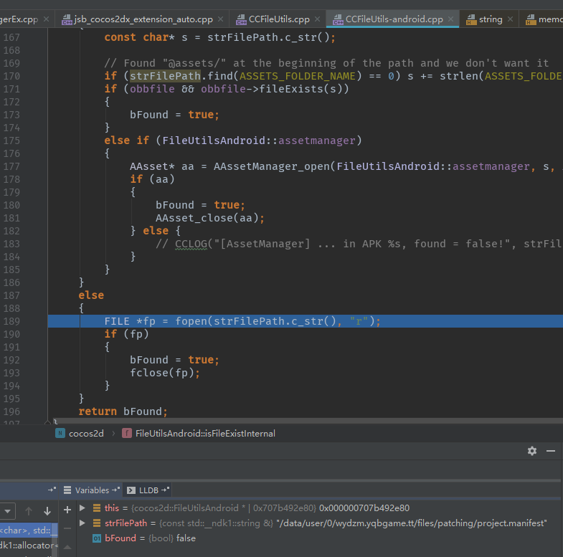
Task: Move to previous frame with up arrow
Action: (29, 511)
